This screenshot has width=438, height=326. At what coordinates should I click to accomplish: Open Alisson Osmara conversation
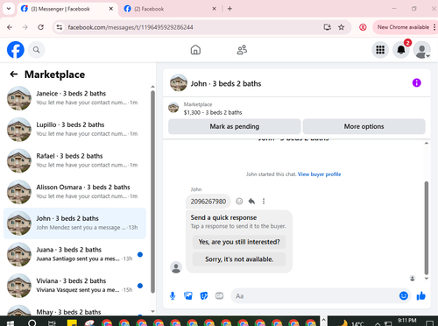click(74, 192)
